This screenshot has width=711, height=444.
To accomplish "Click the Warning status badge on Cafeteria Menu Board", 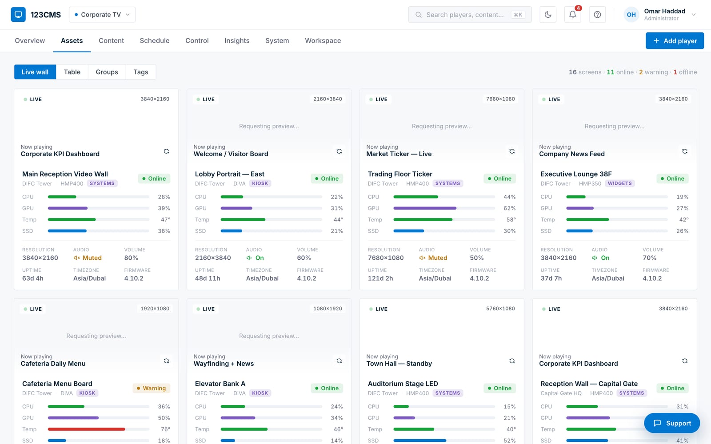I will pos(151,388).
